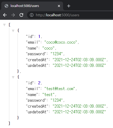Viewport: 113px width, 128px height.
Task: Click the first user's password value "1234"
Action: [x=57, y=54]
